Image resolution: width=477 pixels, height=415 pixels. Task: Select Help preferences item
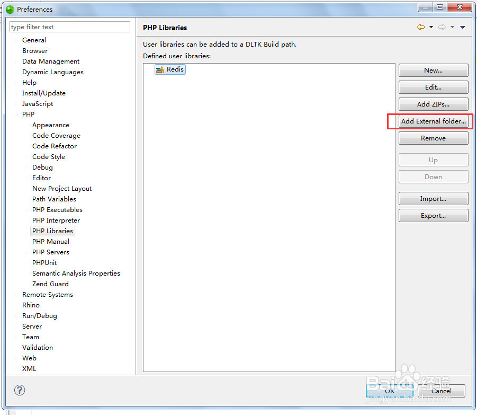pos(29,83)
